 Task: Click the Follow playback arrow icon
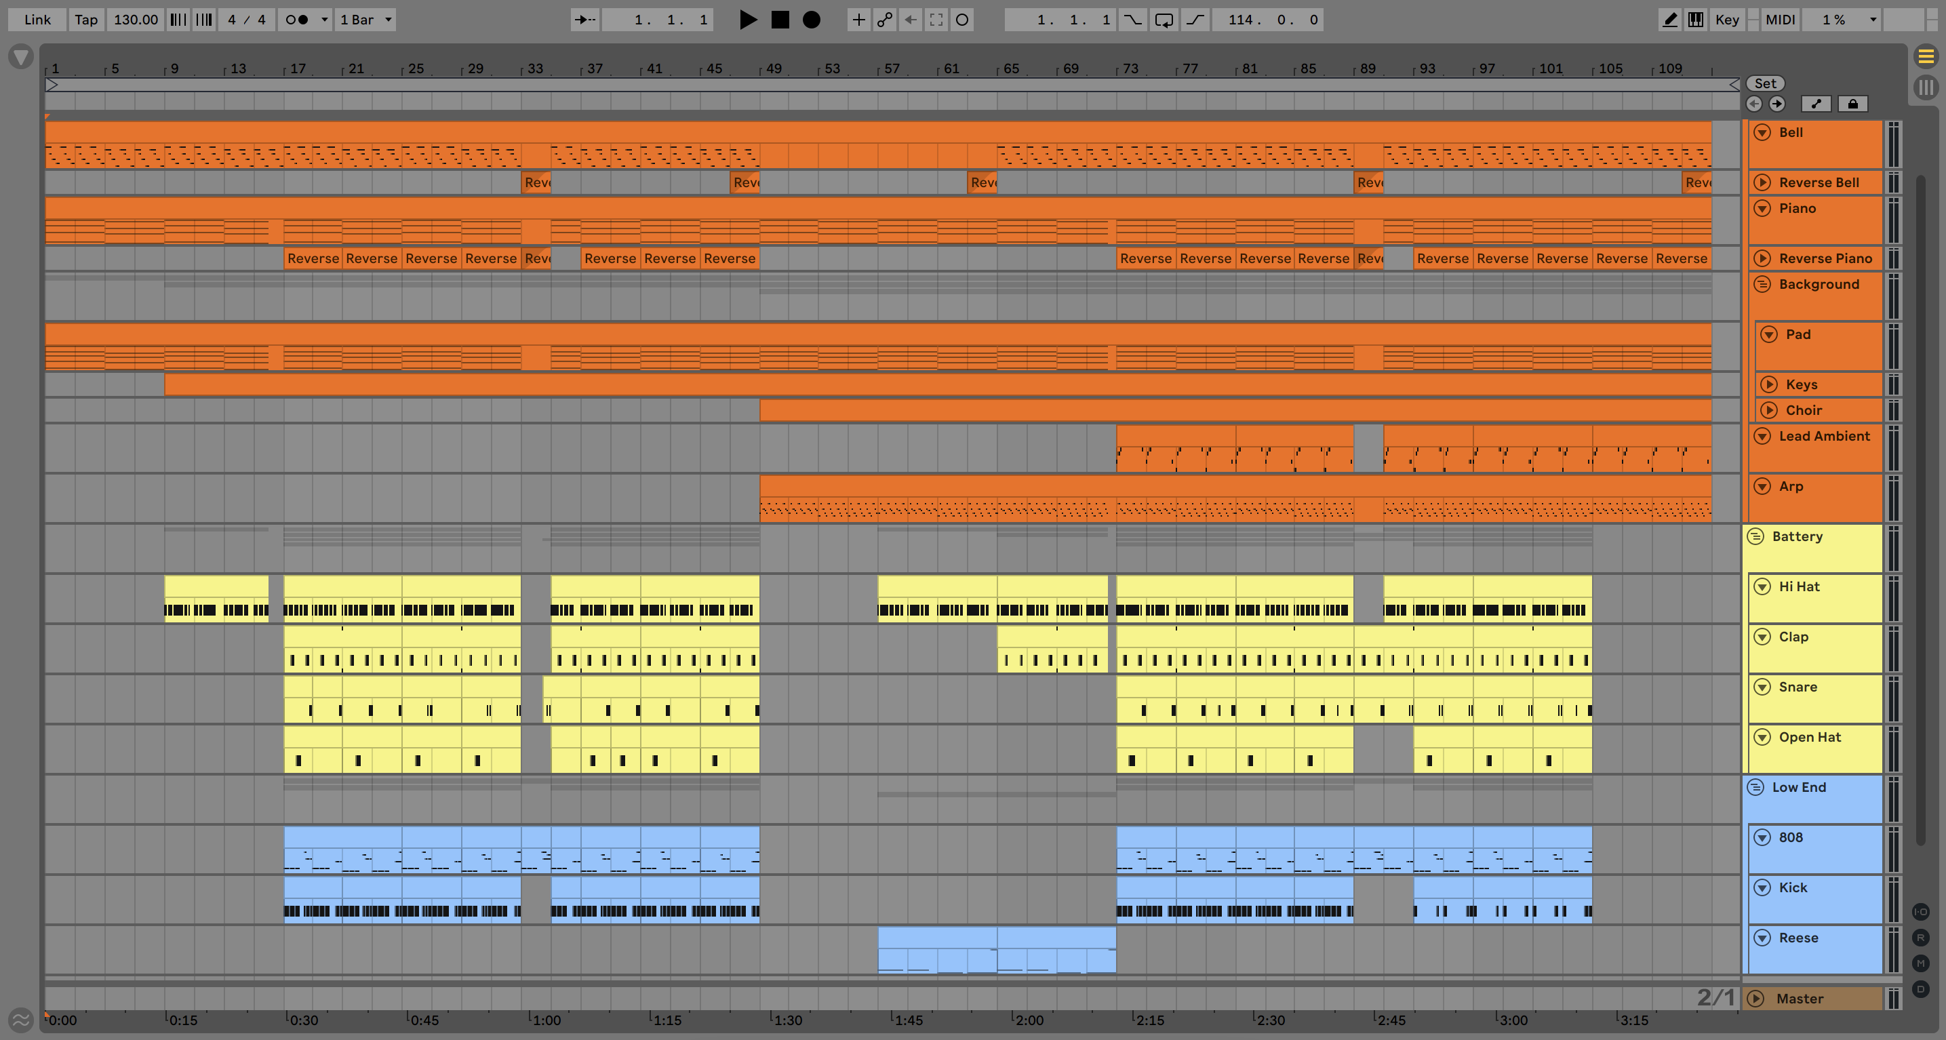pyautogui.click(x=584, y=20)
